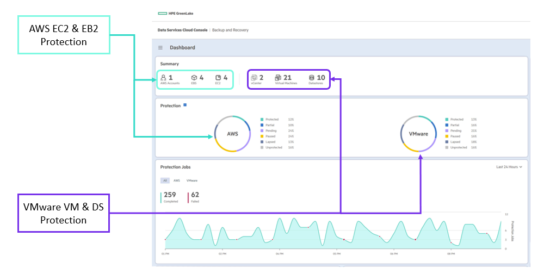The width and height of the screenshot is (544, 280).
Task: Click the Lapsed 18% entry in the VMware legend
Action: (461, 142)
